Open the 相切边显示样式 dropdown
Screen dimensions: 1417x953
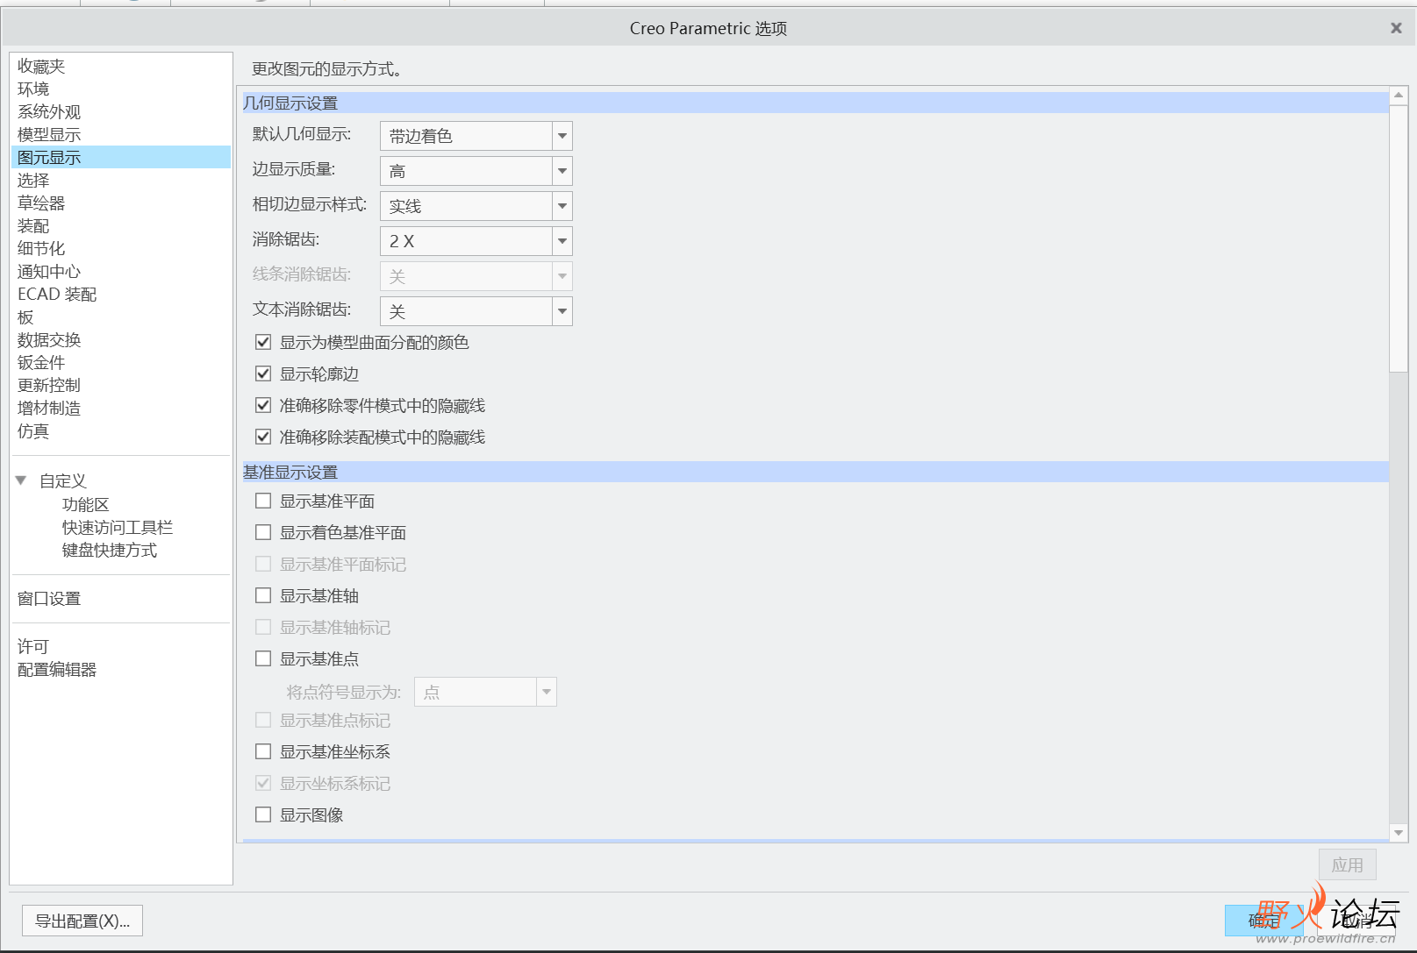(562, 206)
